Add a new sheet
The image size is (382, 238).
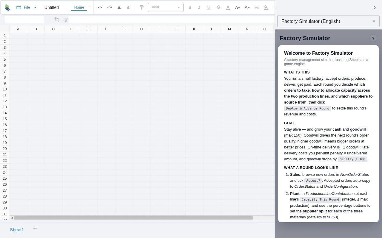(35, 228)
